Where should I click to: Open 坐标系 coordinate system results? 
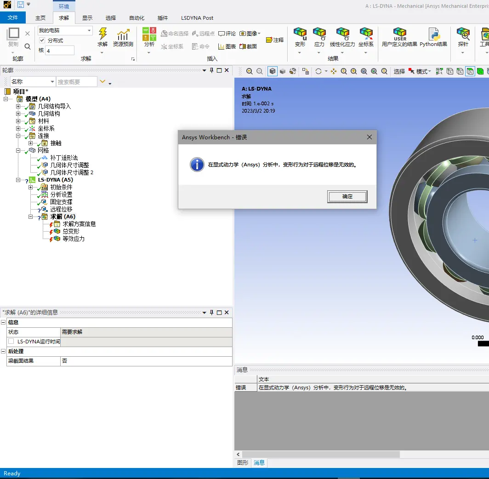tap(366, 37)
